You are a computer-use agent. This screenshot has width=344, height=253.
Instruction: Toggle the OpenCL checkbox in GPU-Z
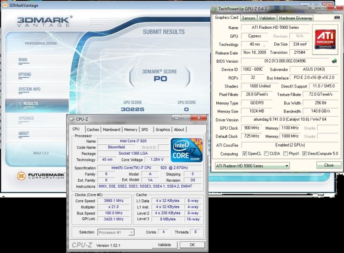pyautogui.click(x=244, y=153)
